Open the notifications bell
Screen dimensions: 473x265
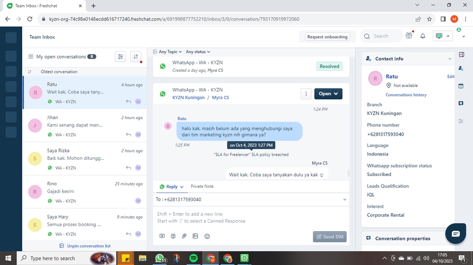point(423,36)
